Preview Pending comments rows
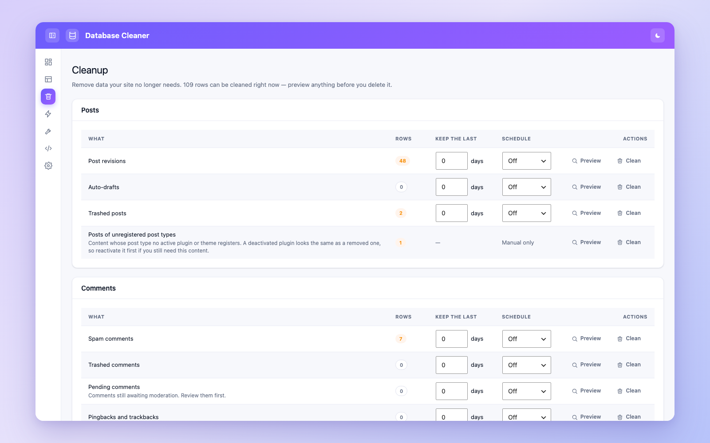The image size is (710, 443). tap(586, 391)
